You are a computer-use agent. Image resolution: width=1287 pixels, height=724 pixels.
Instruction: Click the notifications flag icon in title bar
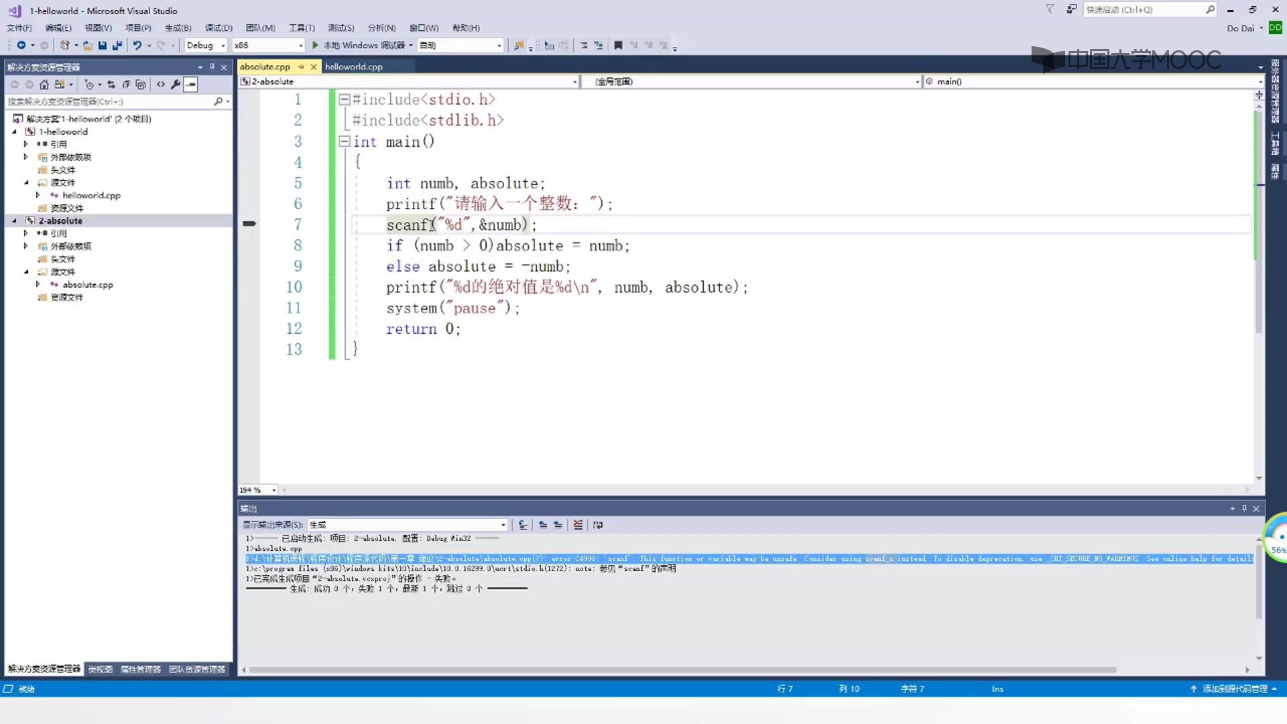coord(1050,9)
